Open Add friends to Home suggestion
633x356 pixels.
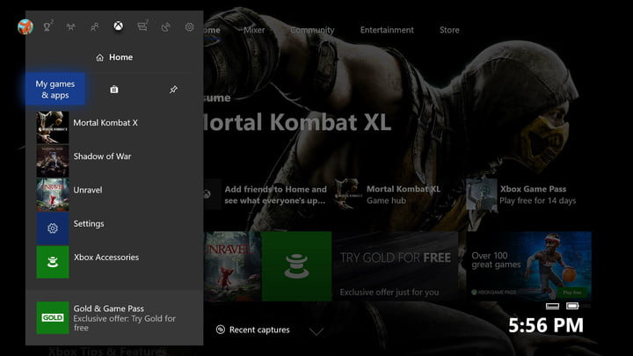point(266,194)
